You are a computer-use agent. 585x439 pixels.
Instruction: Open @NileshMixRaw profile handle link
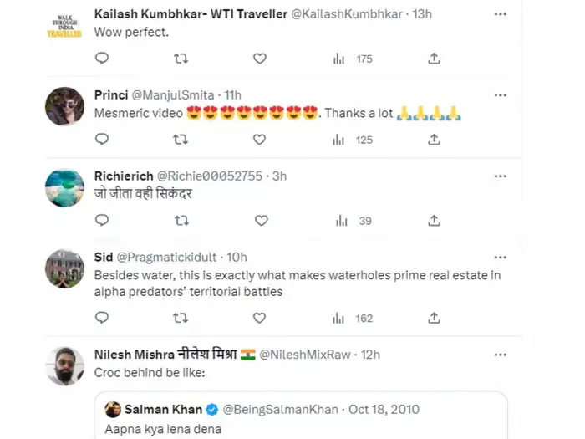pos(312,355)
